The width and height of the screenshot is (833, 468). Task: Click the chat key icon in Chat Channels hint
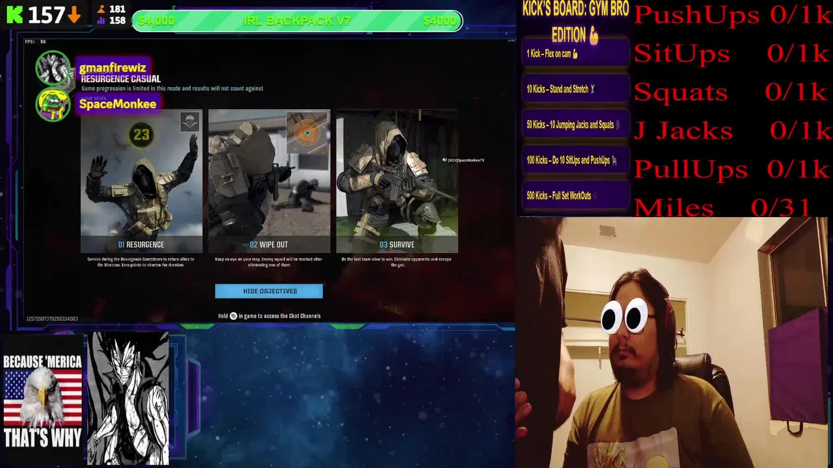click(x=233, y=316)
